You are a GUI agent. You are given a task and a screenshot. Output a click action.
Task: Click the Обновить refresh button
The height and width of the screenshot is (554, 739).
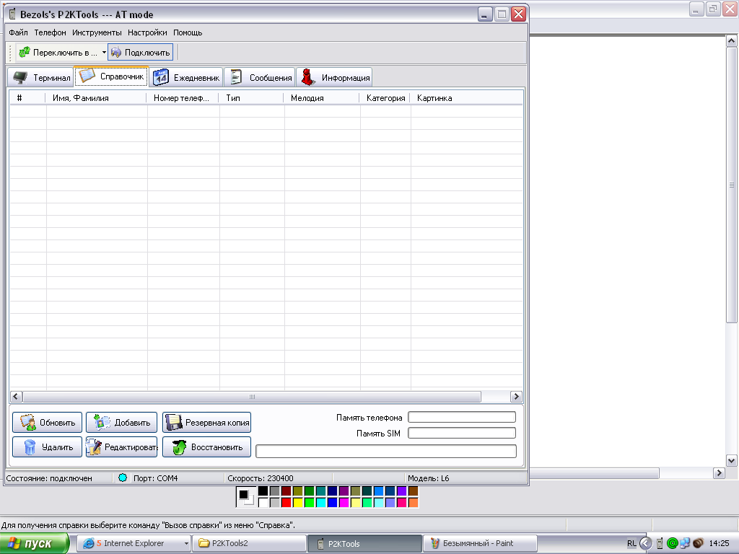tap(47, 423)
